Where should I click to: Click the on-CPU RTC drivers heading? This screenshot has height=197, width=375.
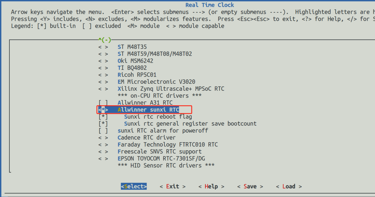point(160,96)
